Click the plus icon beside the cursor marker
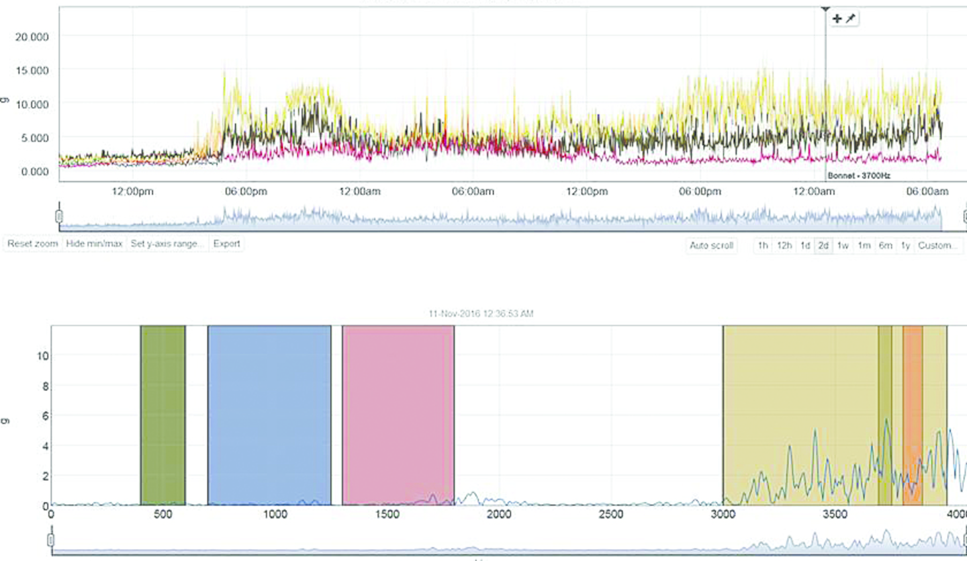Screen dimensions: 967x561 837,19
